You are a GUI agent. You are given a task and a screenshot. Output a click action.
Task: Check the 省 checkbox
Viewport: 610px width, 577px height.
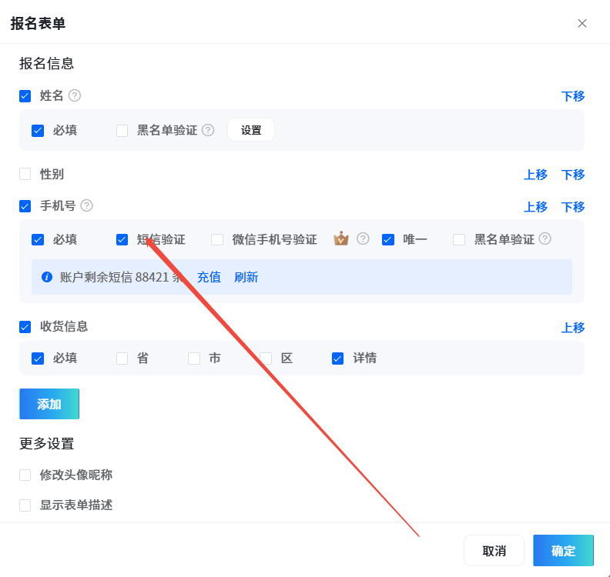[x=122, y=359]
